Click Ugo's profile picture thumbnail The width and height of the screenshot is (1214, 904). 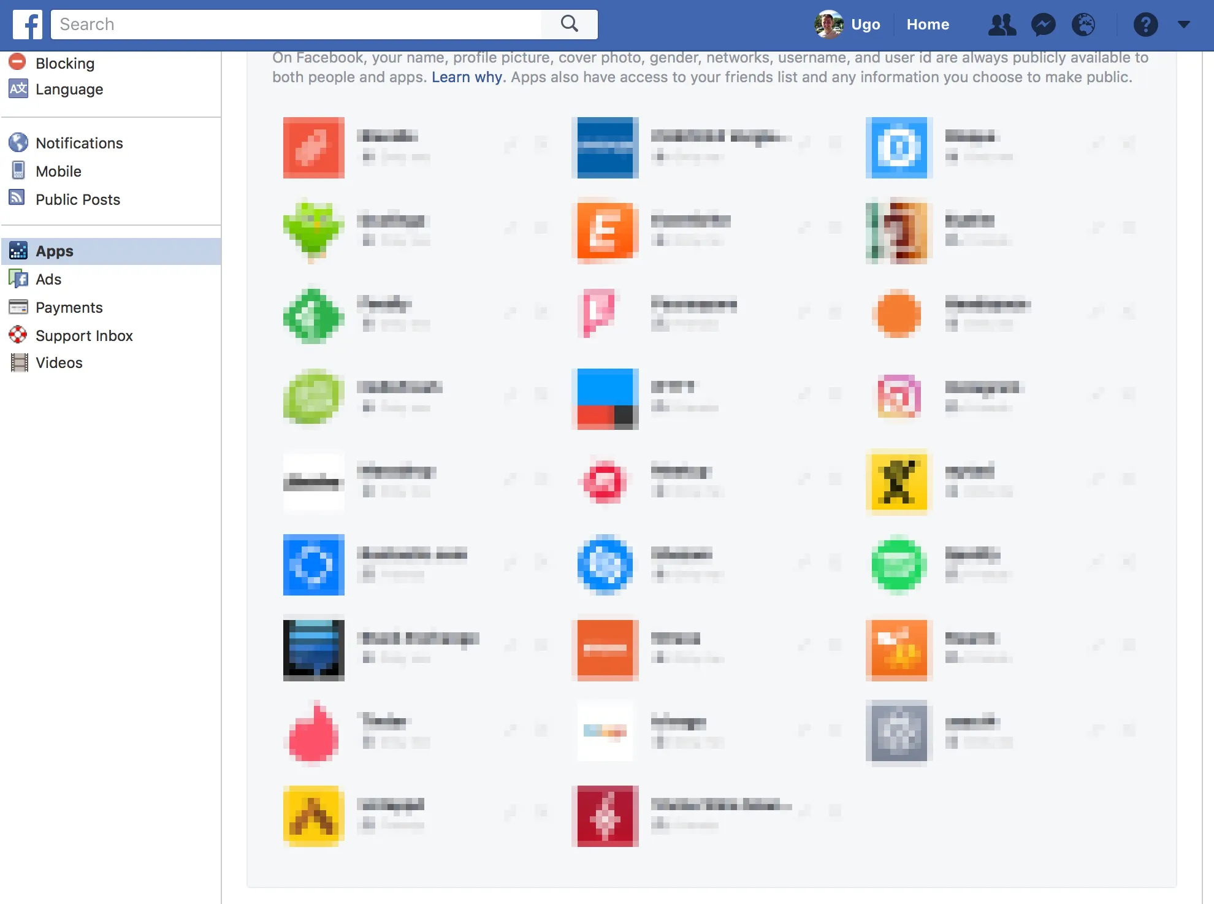click(829, 25)
